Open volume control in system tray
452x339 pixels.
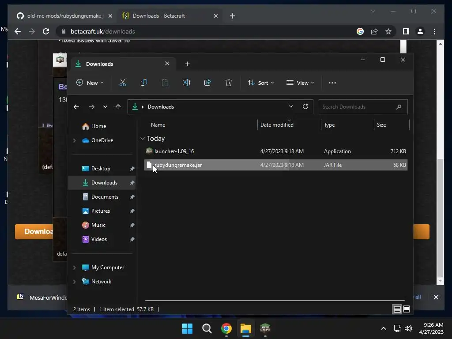click(408, 328)
